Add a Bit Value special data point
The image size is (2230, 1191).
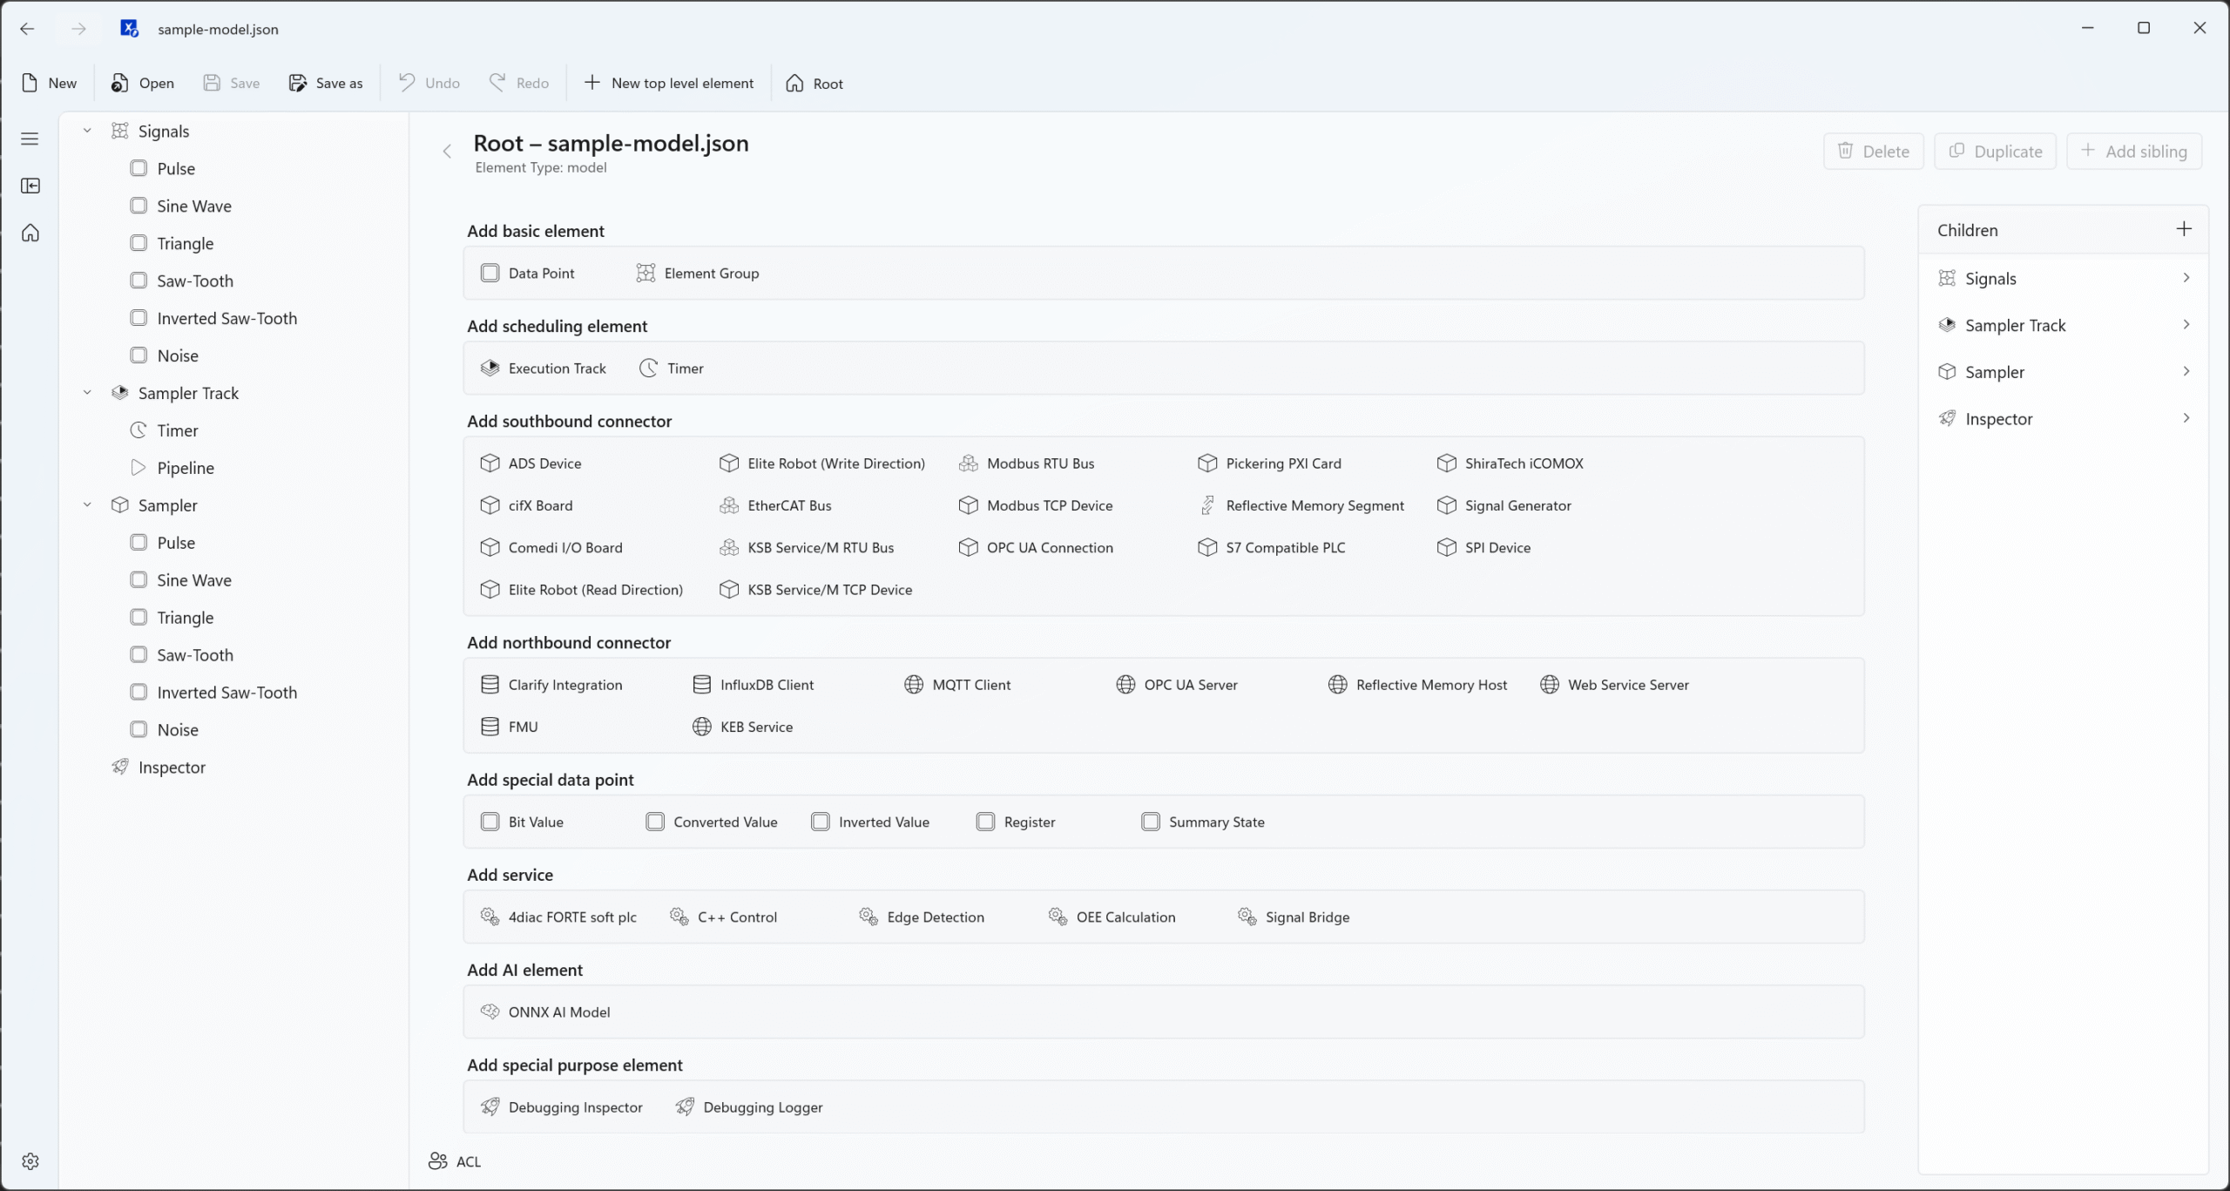[523, 822]
